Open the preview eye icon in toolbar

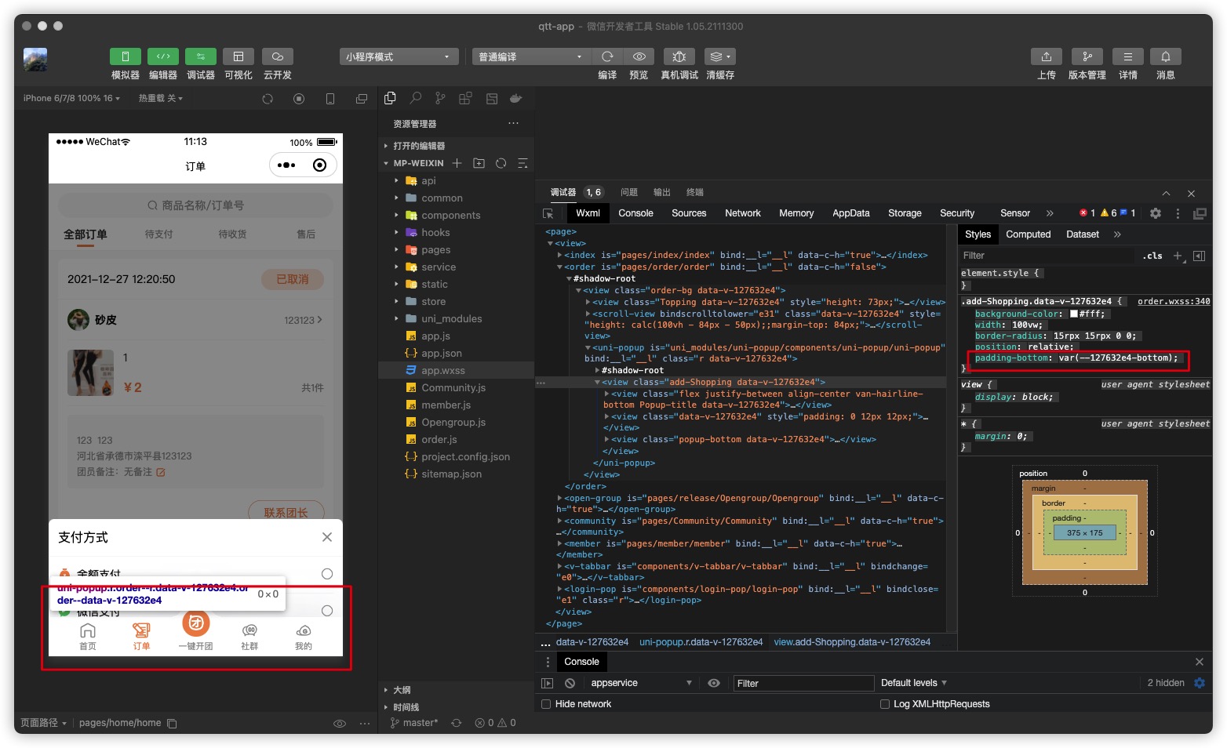(x=639, y=56)
